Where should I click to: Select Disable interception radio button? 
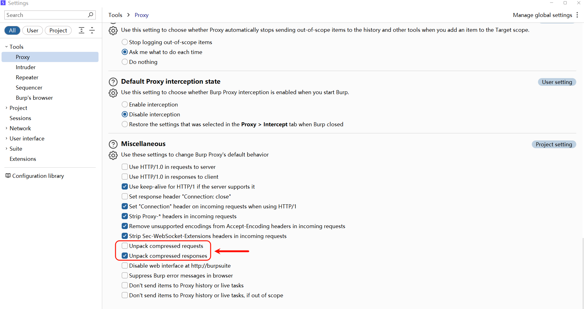pyautogui.click(x=125, y=114)
